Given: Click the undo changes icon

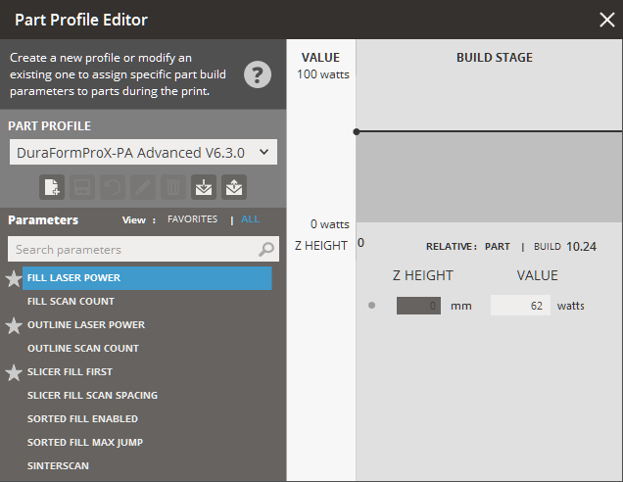Looking at the screenshot, I should pyautogui.click(x=113, y=187).
